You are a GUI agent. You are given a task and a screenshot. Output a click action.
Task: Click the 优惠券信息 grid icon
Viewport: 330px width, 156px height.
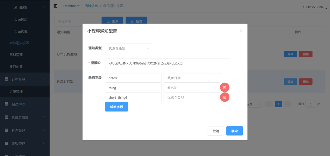[x=7, y=117]
